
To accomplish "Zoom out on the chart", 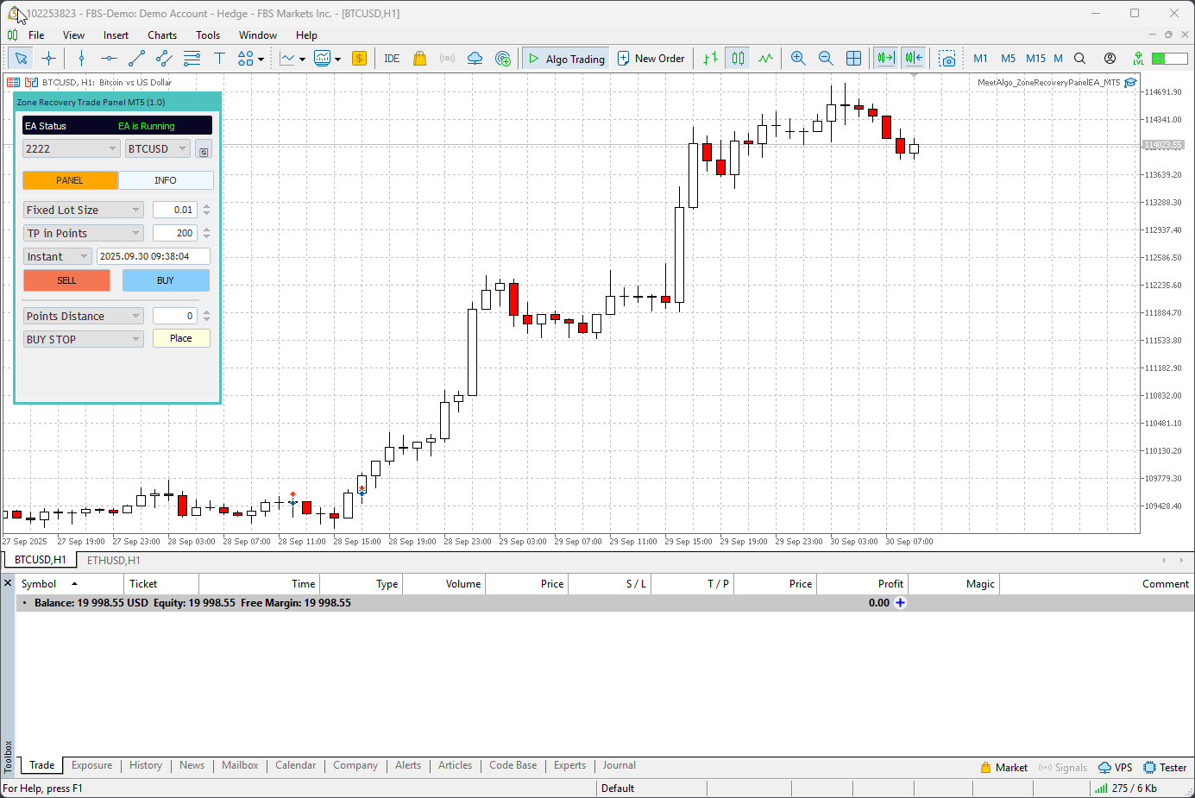I will [x=826, y=59].
